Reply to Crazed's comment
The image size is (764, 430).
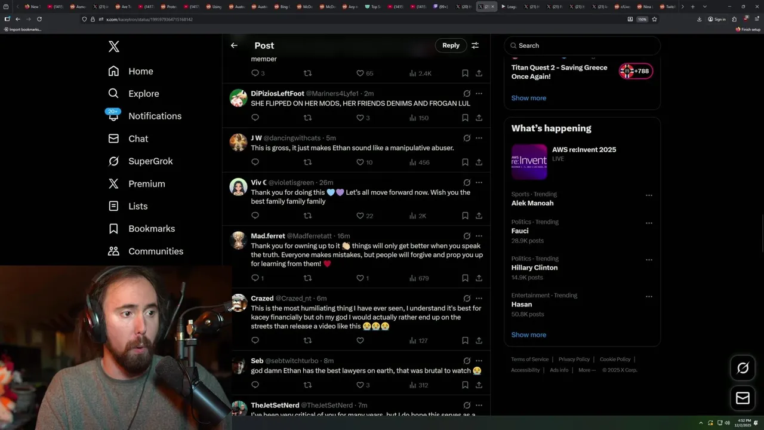(x=255, y=340)
